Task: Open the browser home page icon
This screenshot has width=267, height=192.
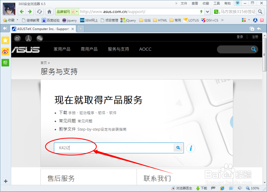Action: (x=49, y=11)
